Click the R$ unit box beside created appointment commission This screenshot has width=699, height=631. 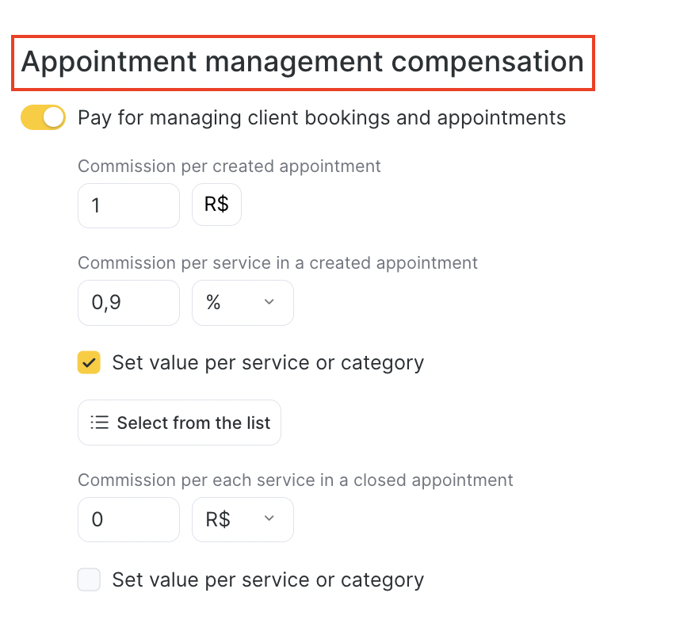pos(216,205)
